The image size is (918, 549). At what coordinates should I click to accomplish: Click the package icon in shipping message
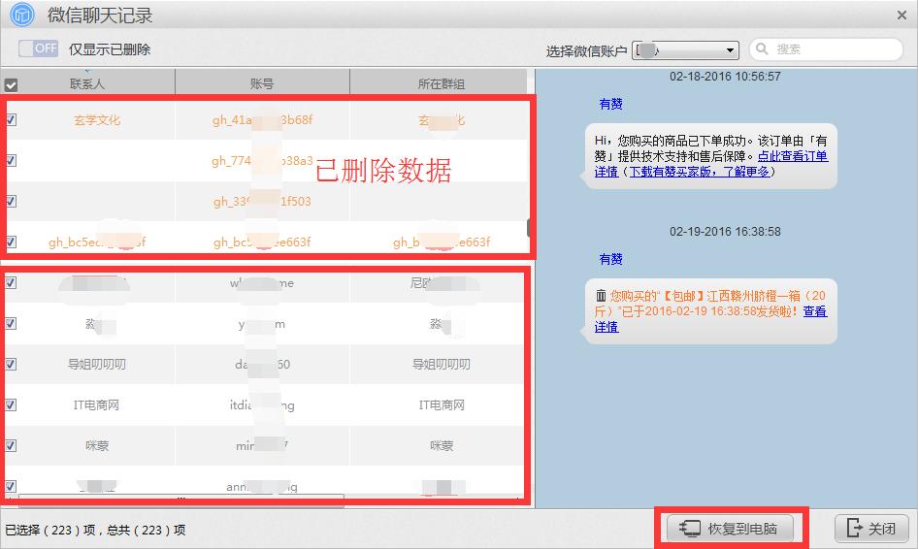601,296
